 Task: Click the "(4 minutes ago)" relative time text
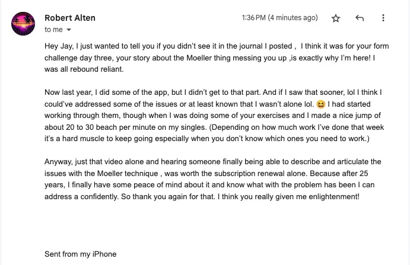(293, 18)
